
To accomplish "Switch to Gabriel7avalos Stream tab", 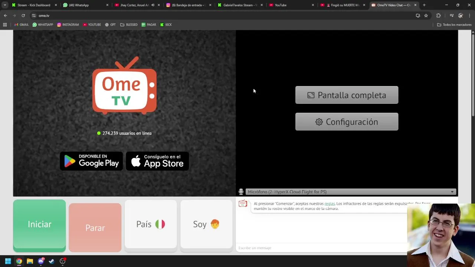I will click(240, 5).
